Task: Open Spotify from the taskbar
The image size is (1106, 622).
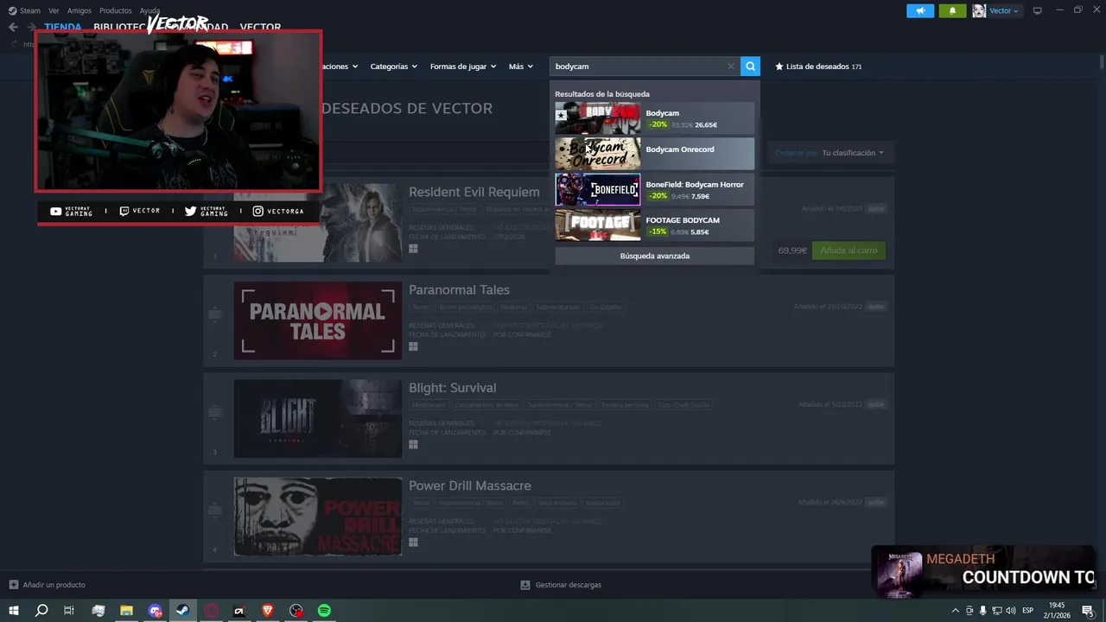Action: (x=324, y=611)
